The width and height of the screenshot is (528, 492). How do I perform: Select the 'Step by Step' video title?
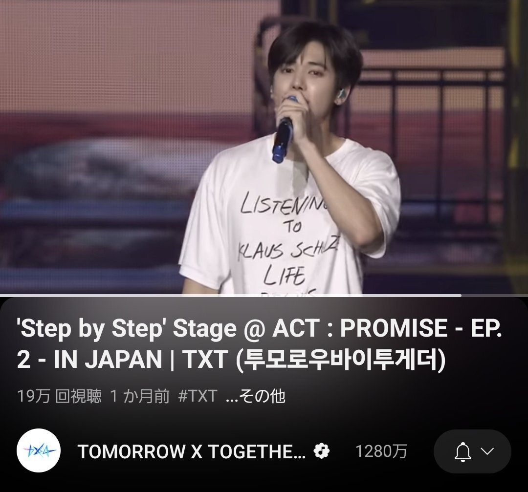[x=259, y=343]
